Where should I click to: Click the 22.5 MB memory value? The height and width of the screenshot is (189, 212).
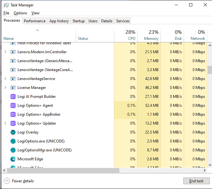152,132
